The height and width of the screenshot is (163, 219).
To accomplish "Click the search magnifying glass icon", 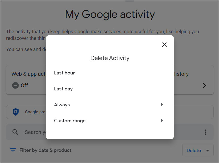I will [x=15, y=132].
